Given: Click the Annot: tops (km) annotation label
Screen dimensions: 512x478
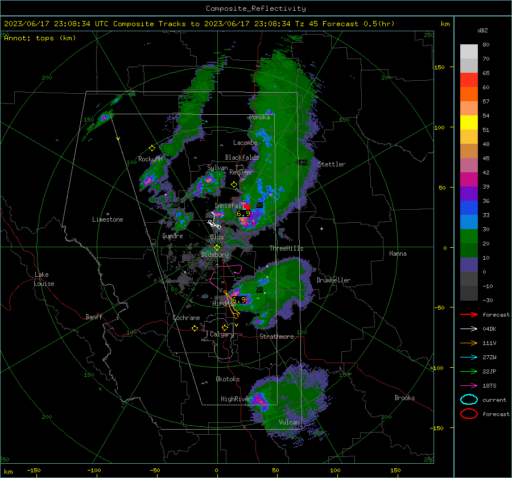Looking at the screenshot, I should [40, 38].
